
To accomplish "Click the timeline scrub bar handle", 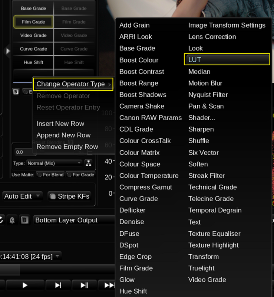I will pos(10,270).
